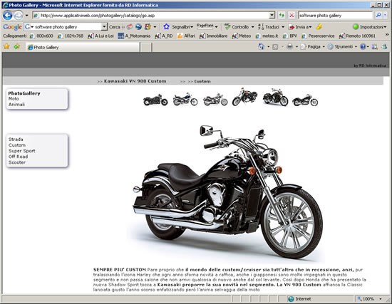Open the zoom level 100% control
392x304 pixels.
point(369,299)
